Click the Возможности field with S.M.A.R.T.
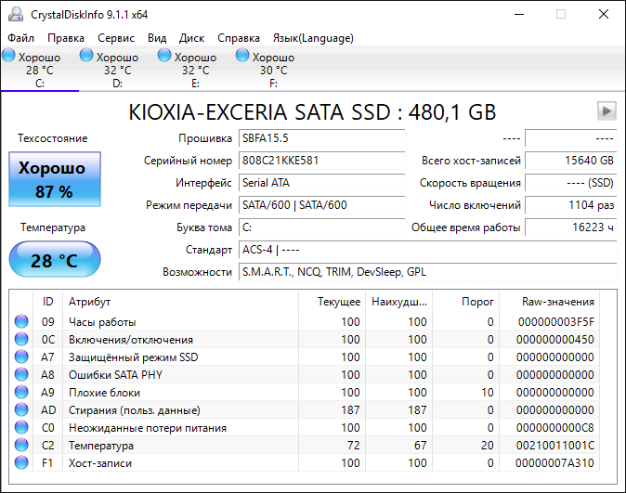Image resolution: width=626 pixels, height=493 pixels. tap(428, 272)
